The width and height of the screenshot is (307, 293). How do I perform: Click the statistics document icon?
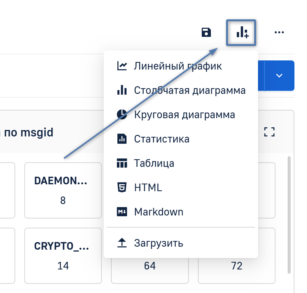pos(122,139)
